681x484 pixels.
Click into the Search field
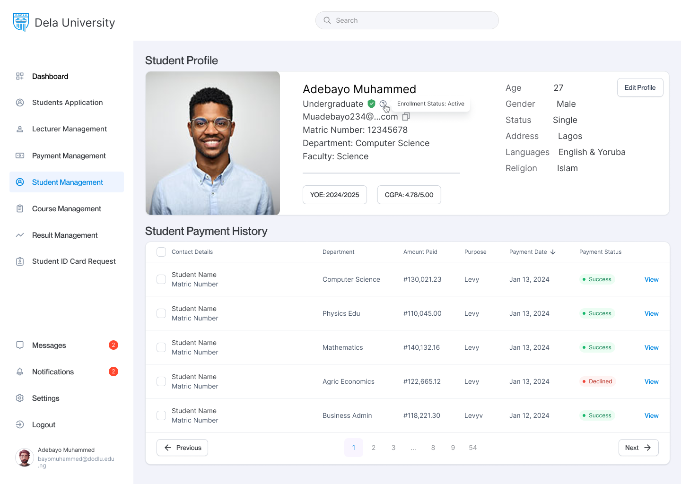click(x=407, y=20)
